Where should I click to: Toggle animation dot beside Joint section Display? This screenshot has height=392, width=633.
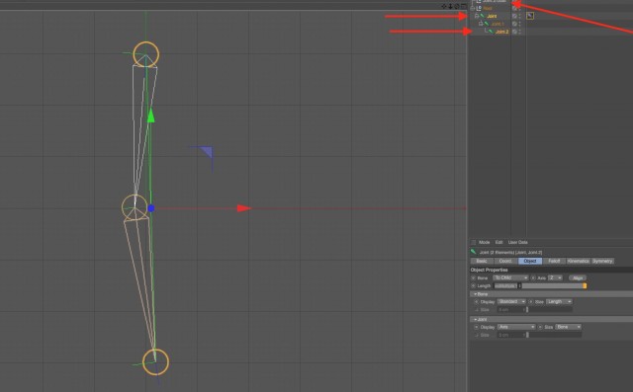click(477, 327)
